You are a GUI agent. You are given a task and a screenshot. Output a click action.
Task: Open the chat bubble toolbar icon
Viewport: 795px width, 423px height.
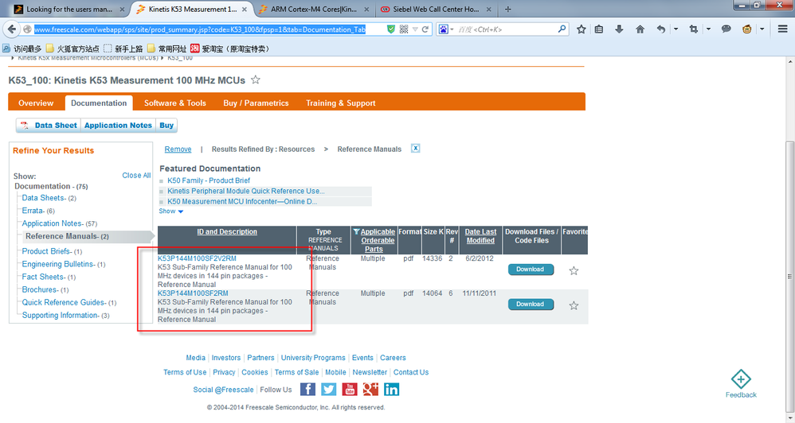[726, 29]
